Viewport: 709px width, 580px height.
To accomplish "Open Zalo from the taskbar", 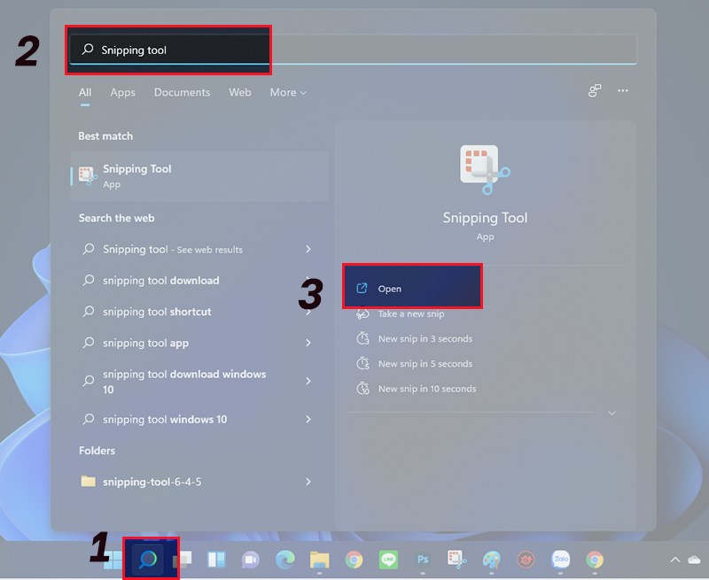I will [561, 560].
